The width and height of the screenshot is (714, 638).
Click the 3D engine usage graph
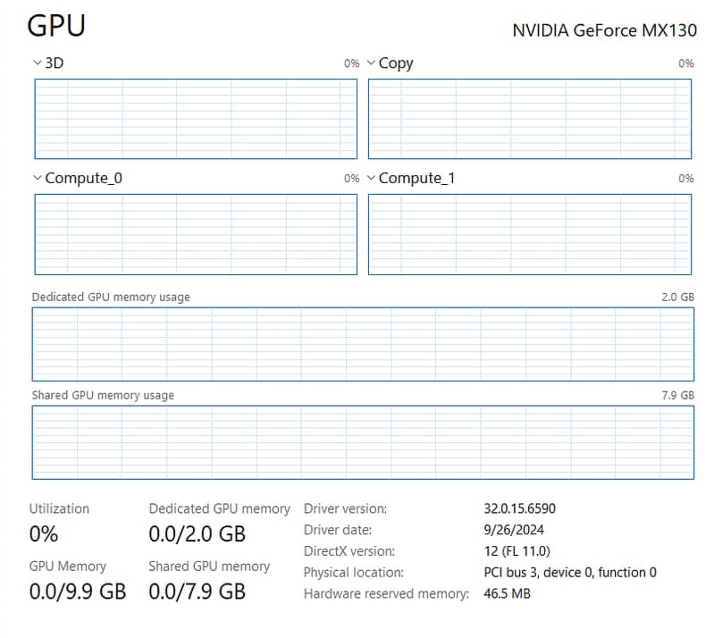pos(196,119)
